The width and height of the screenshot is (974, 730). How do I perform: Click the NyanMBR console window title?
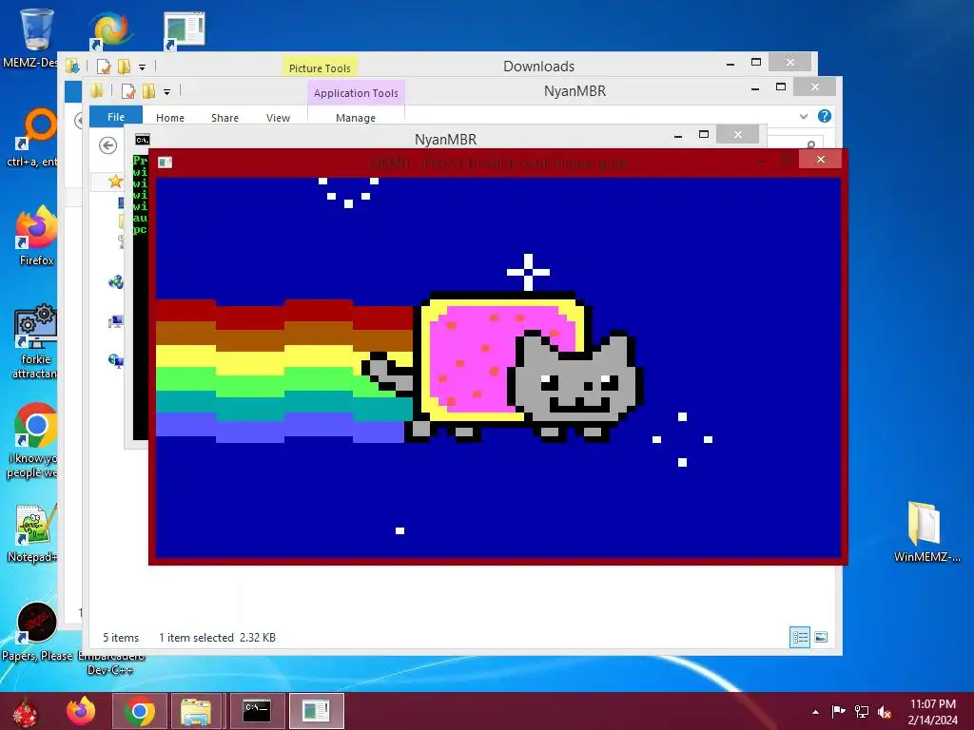click(x=445, y=139)
